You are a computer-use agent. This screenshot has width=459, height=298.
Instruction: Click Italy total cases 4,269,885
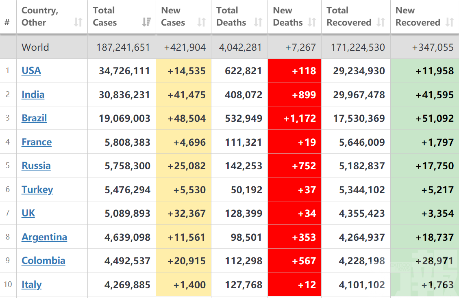pos(127,285)
